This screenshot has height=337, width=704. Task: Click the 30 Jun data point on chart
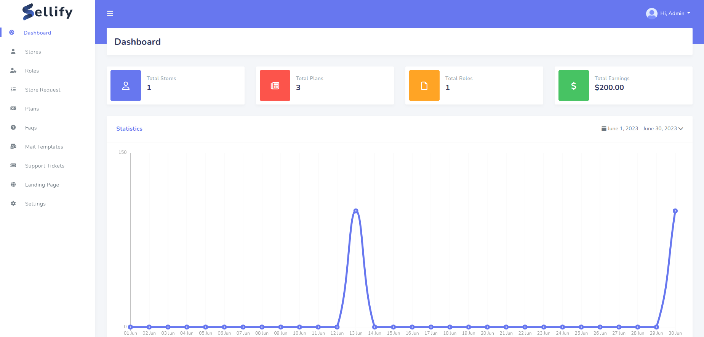click(x=675, y=211)
